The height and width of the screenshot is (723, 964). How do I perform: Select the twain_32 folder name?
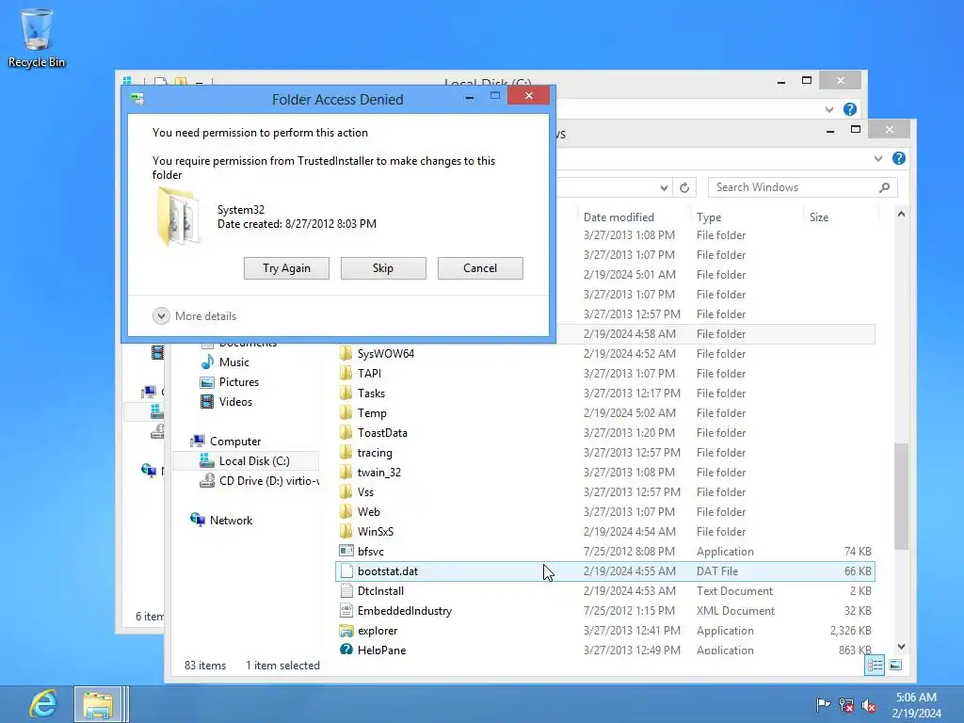click(x=378, y=473)
